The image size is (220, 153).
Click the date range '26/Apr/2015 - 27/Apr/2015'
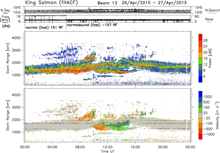click(154, 3)
